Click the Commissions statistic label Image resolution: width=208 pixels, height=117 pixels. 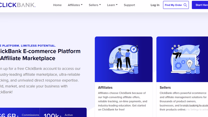(x=30, y=115)
